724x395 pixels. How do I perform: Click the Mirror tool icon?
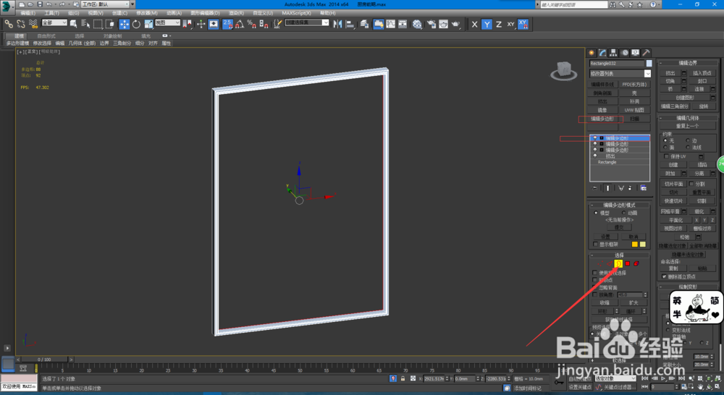click(337, 24)
